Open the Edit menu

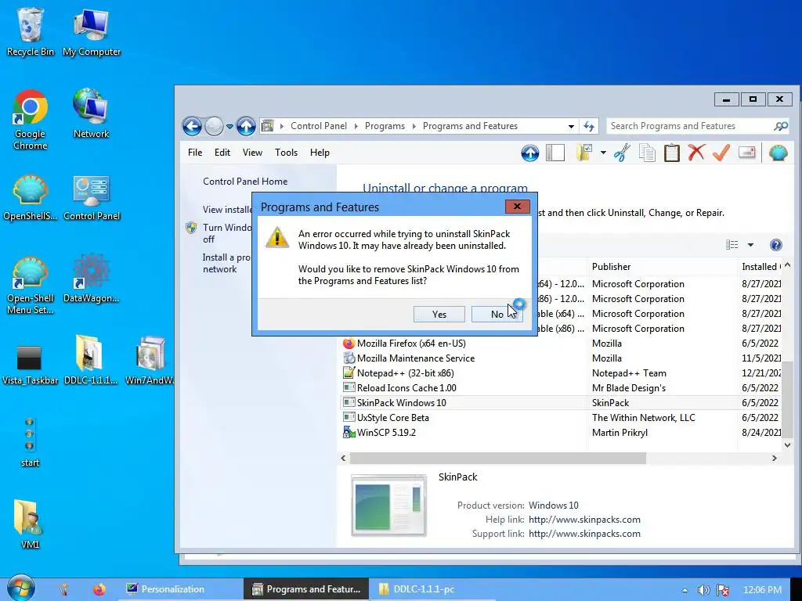click(222, 153)
